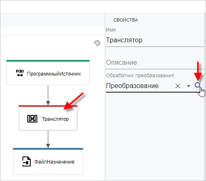Select the Транслятор node label
Image resolution: width=206 pixels, height=181 pixels.
point(55,119)
